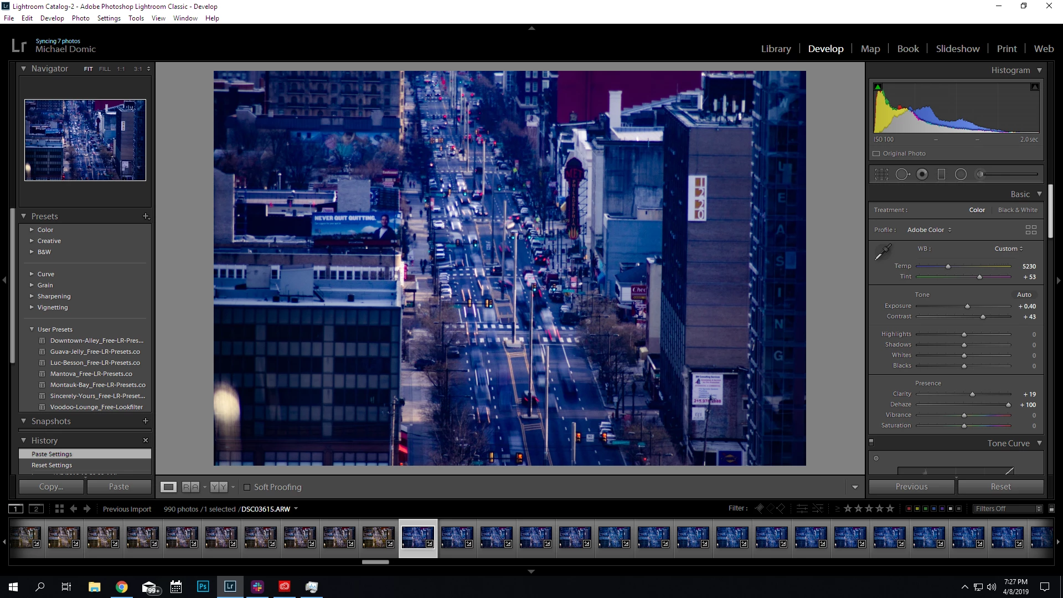The height and width of the screenshot is (598, 1063).
Task: Open Before/After comparison view
Action: pos(190,487)
